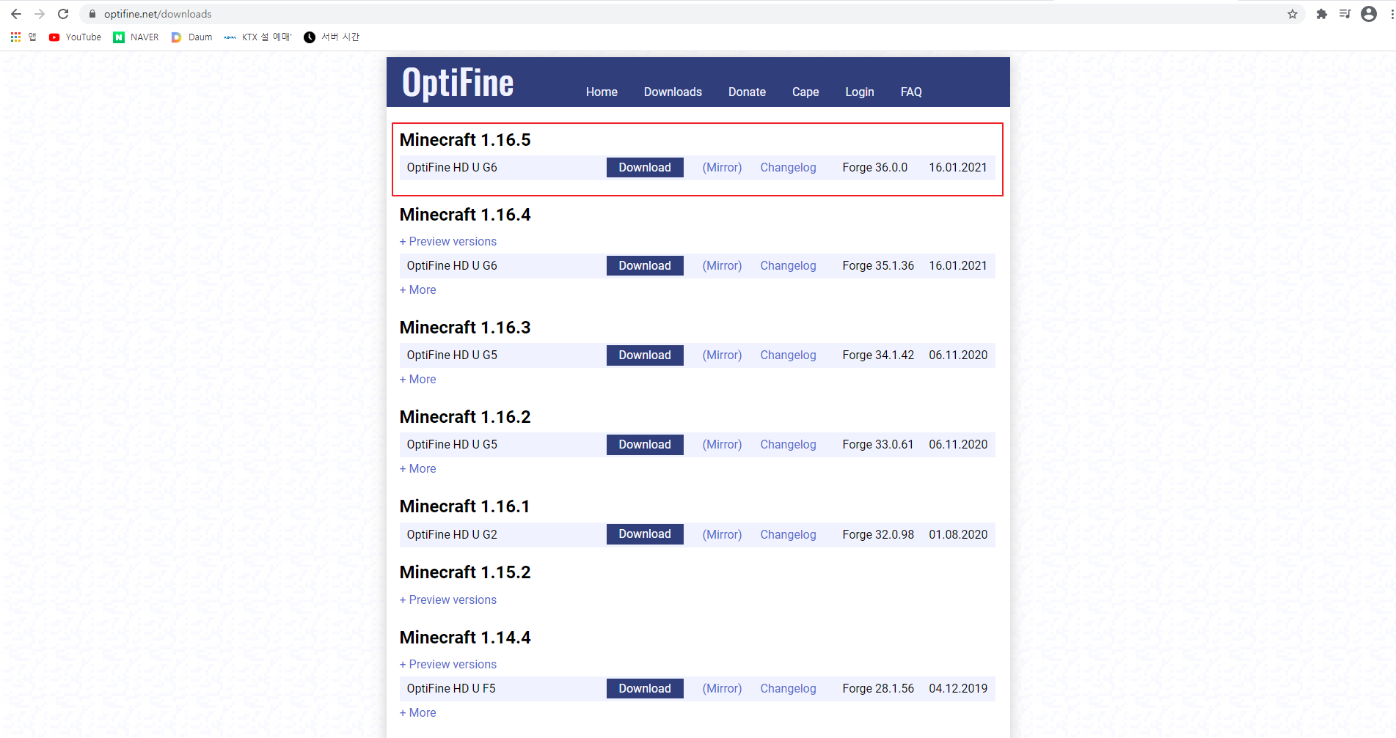Open the Mirror link for Minecraft 1.14.4
1396x738 pixels.
tap(722, 688)
